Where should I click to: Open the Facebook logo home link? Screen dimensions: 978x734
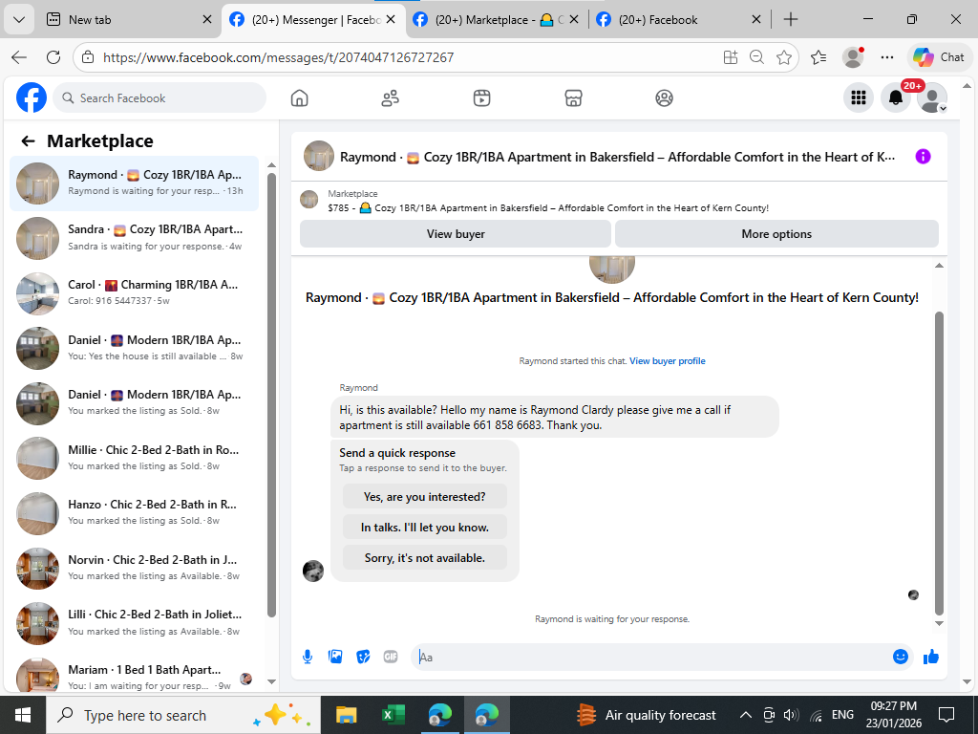pos(32,98)
